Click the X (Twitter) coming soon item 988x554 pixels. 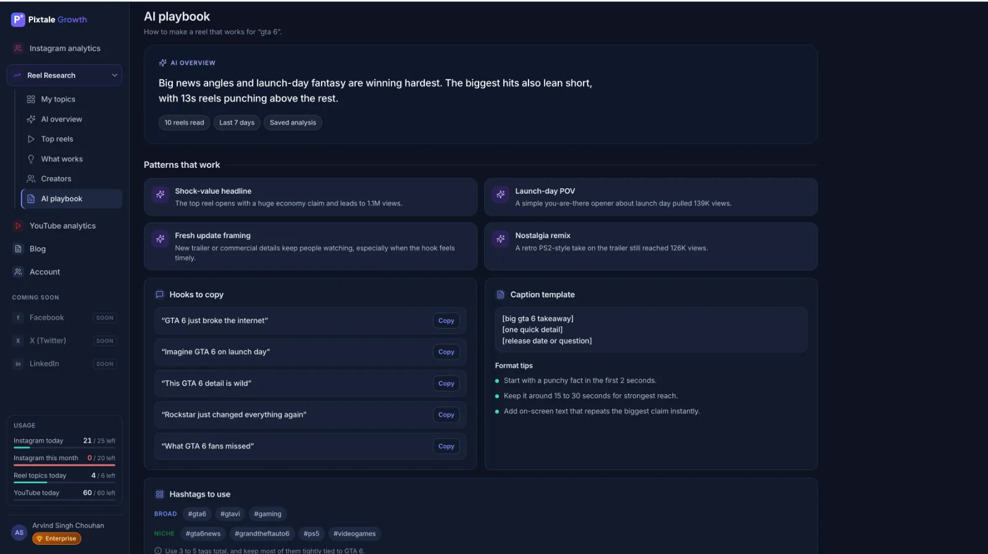tap(64, 341)
